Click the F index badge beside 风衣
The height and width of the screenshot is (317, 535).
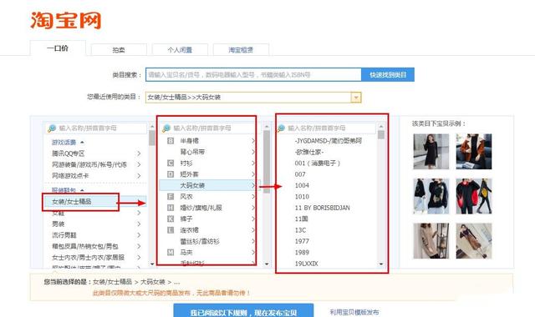[171, 197]
